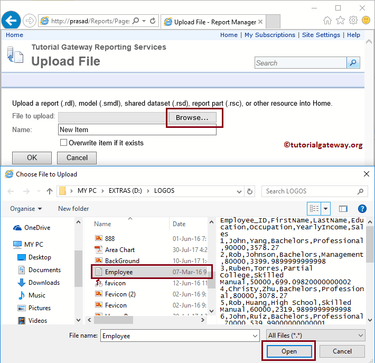Open a new browser tab

click(273, 22)
